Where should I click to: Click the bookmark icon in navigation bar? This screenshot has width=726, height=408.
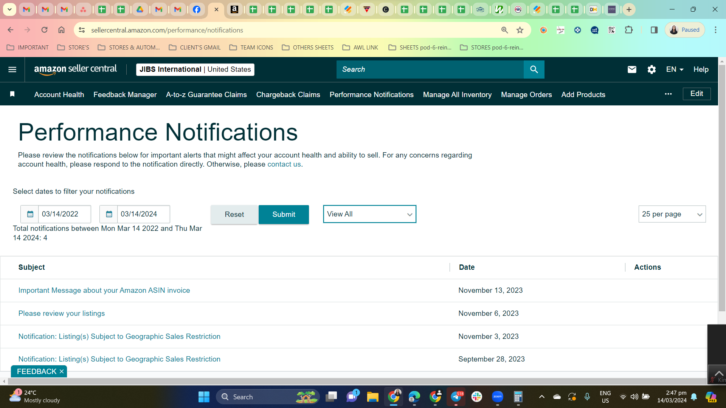(12, 94)
